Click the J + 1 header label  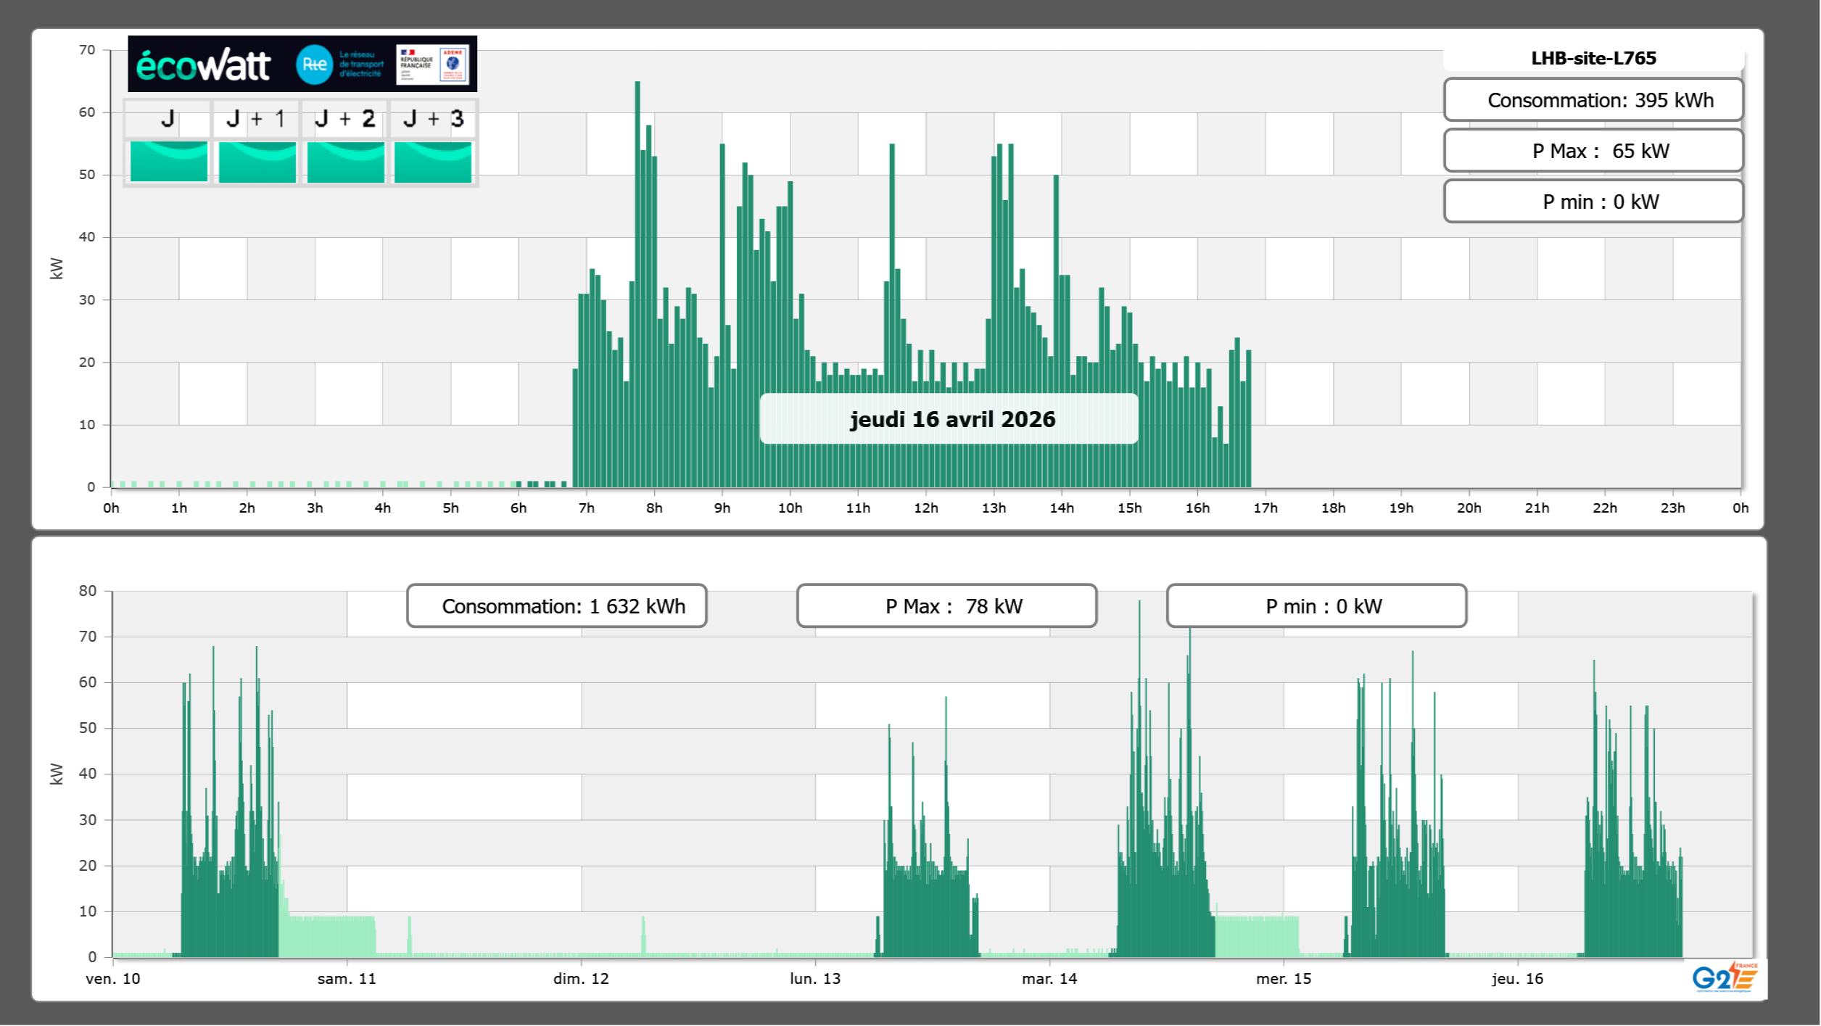click(256, 119)
